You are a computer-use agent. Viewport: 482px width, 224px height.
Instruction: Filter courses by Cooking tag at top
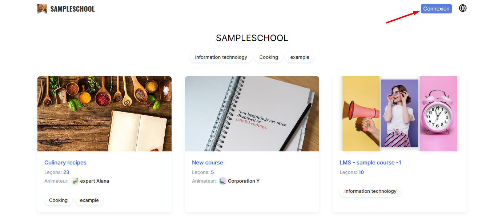(x=269, y=57)
